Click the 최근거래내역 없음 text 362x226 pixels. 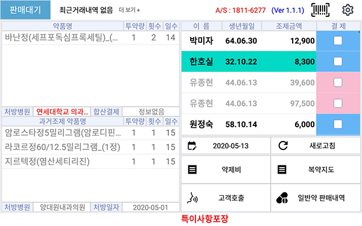point(86,10)
